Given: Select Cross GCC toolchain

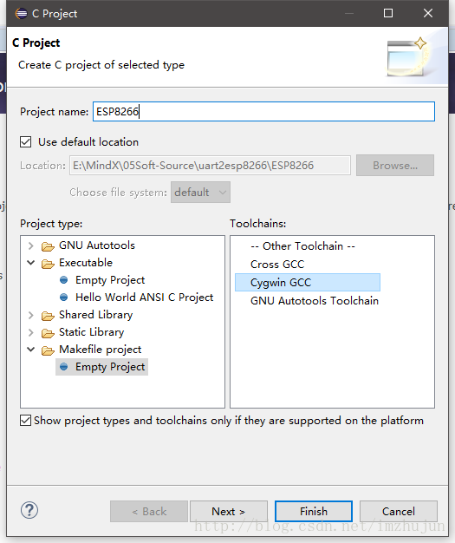Looking at the screenshot, I should (x=277, y=265).
